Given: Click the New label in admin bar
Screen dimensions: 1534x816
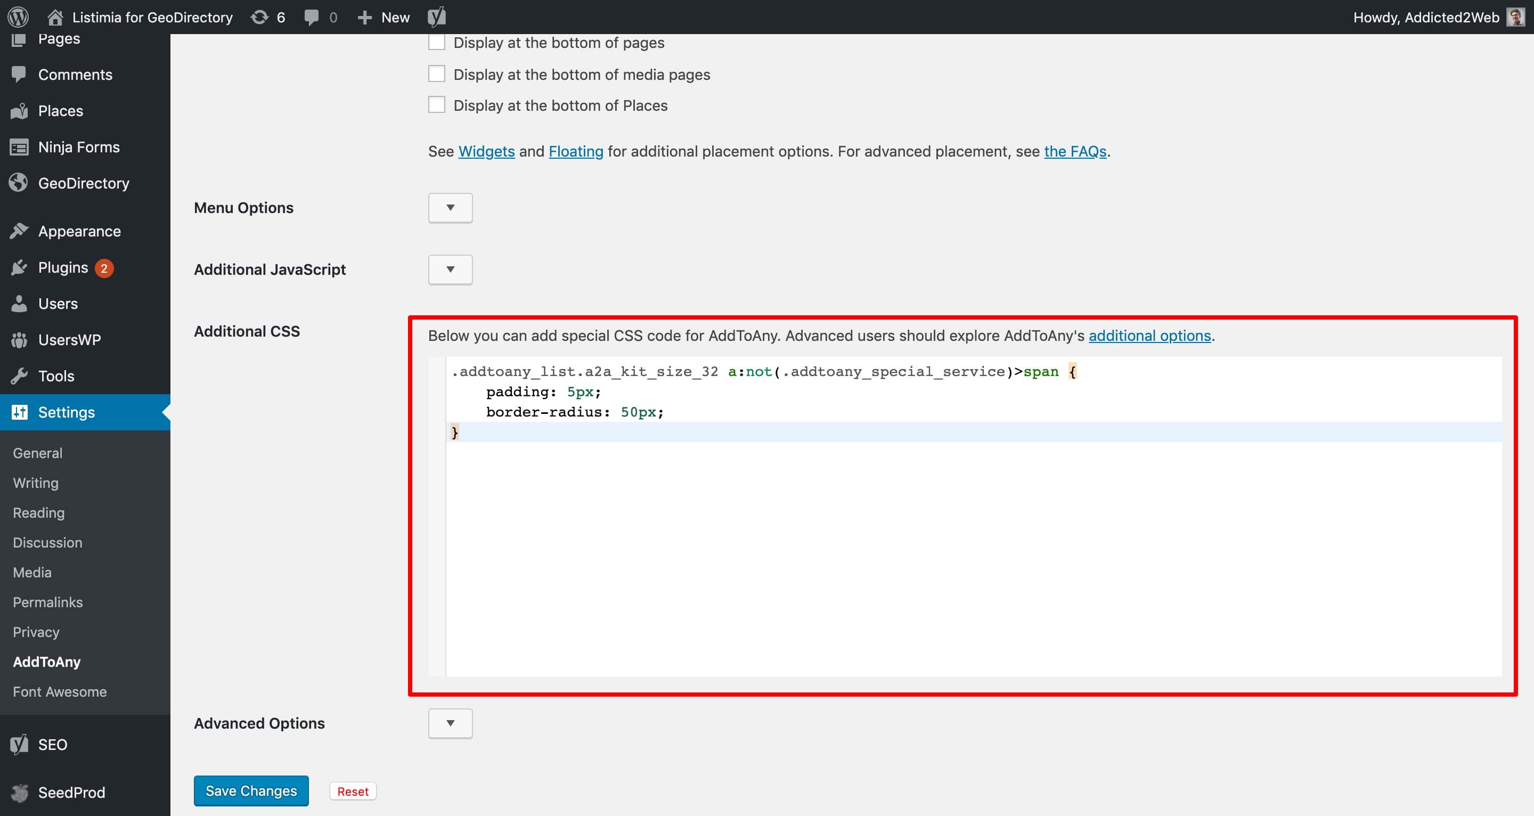Looking at the screenshot, I should 395,17.
